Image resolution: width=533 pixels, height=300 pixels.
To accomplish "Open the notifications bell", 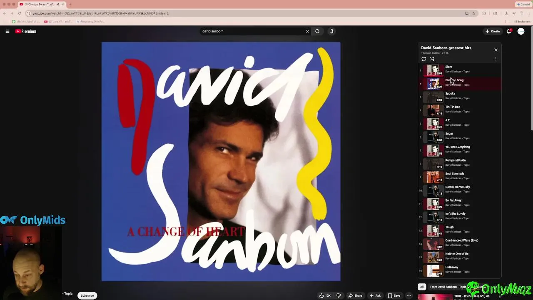I will 509,31.
